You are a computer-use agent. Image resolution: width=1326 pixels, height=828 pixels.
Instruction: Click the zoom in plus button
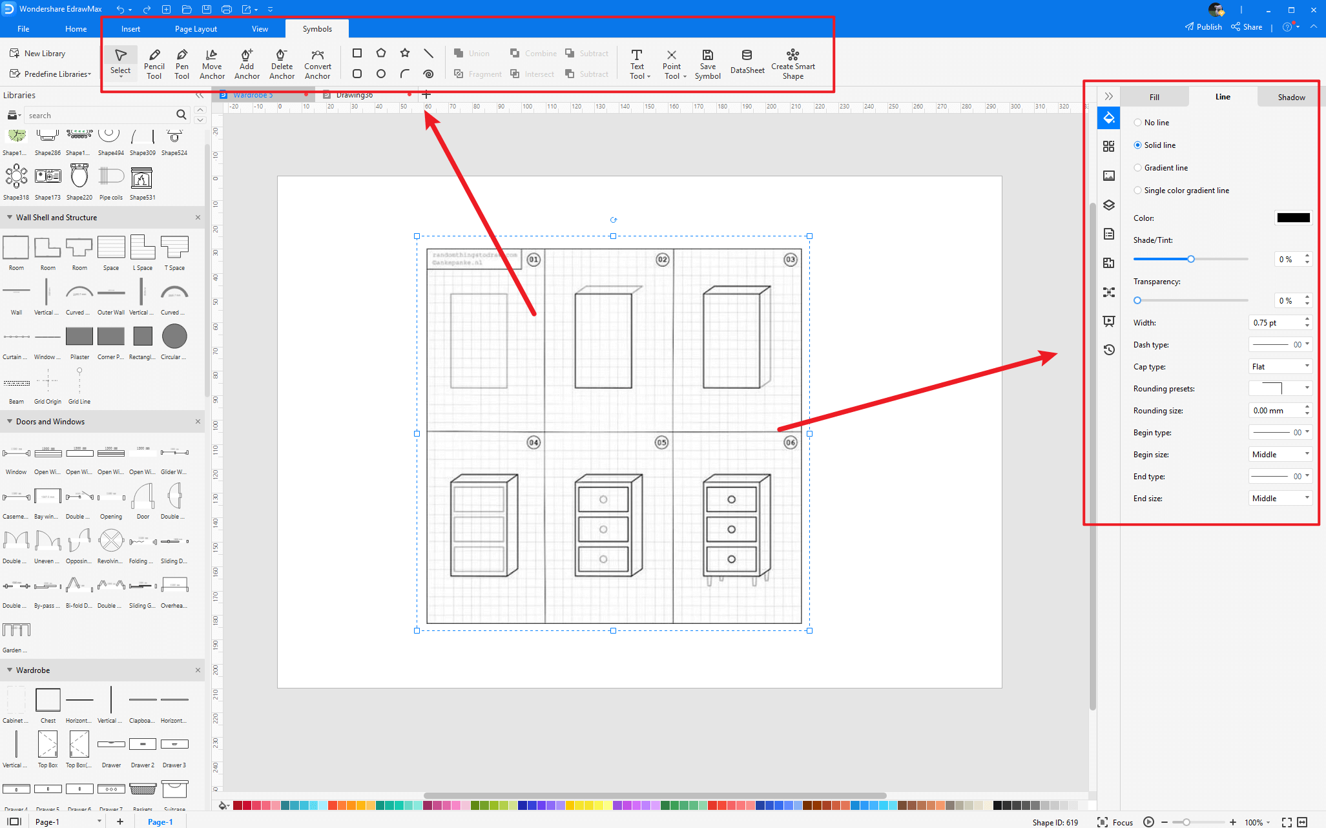pos(1233,822)
